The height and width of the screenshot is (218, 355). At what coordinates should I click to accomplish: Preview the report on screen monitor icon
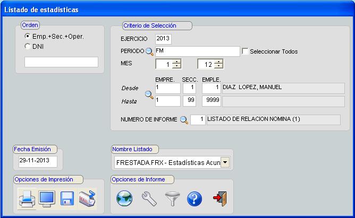47,199
